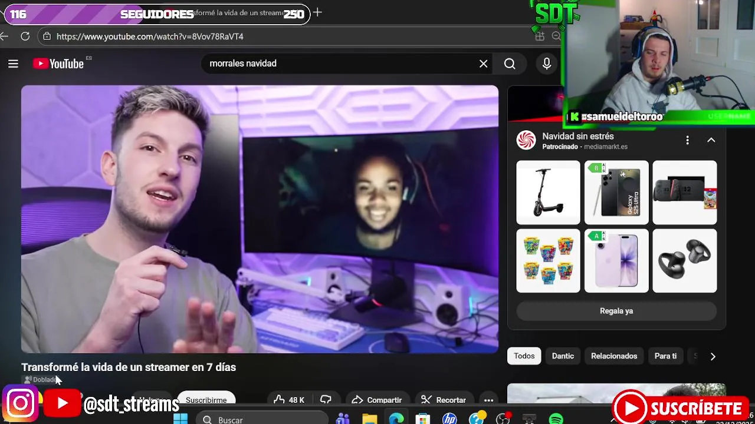Open the Galaxy S25 Ultra product

coord(616,193)
